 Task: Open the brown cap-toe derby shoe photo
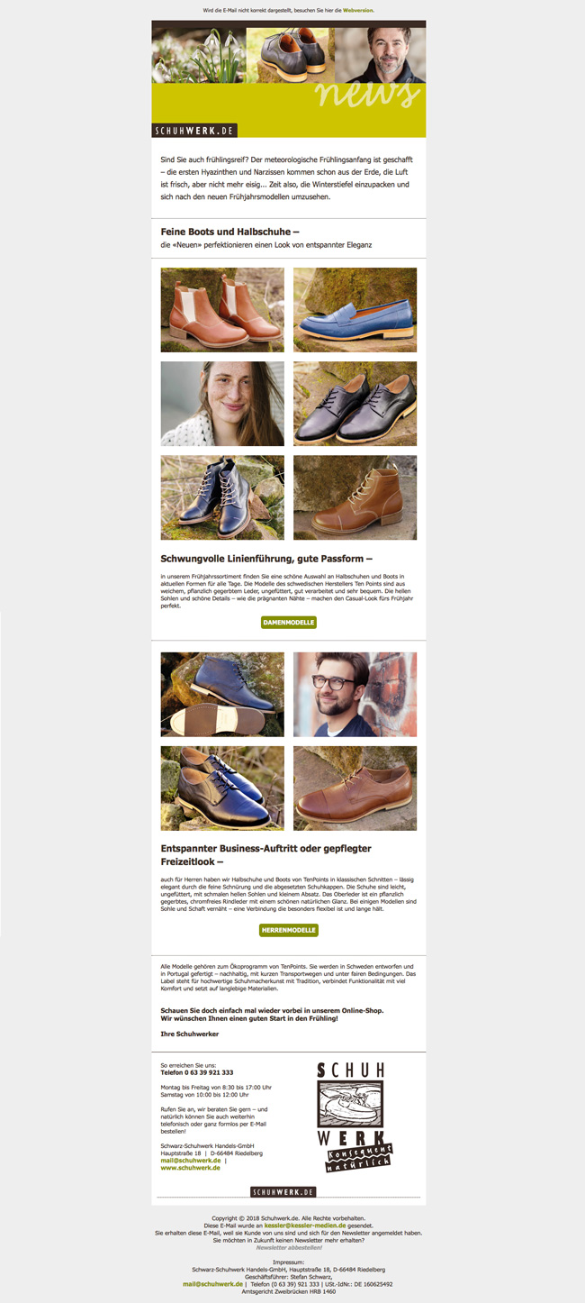coord(355,788)
